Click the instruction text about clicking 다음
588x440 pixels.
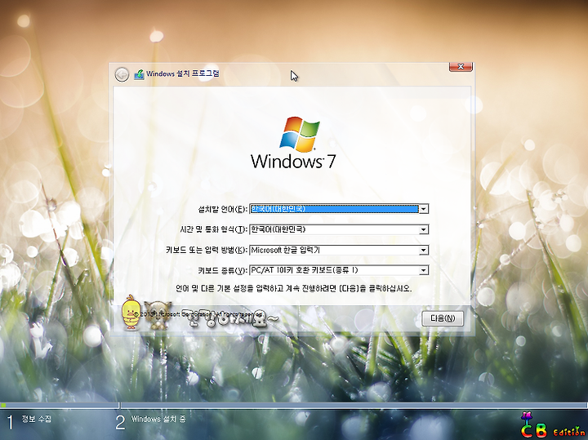(294, 289)
